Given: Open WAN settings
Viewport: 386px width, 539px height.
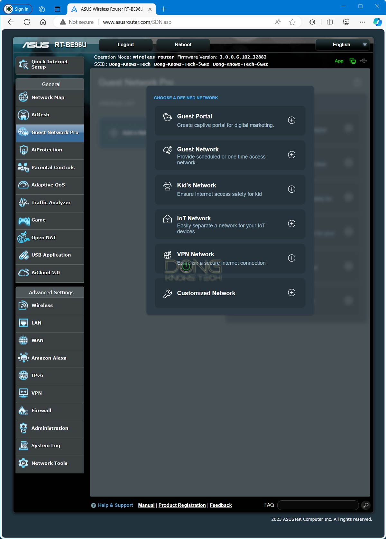Looking at the screenshot, I should click(50, 341).
